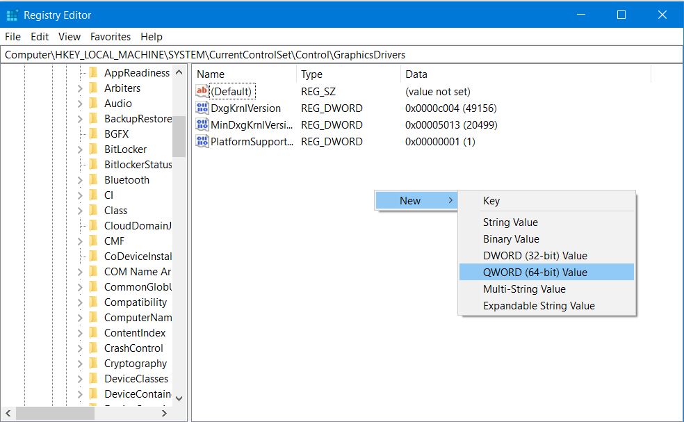Click the CoDeviceInstal folder icon
The height and width of the screenshot is (422, 684).
93,256
